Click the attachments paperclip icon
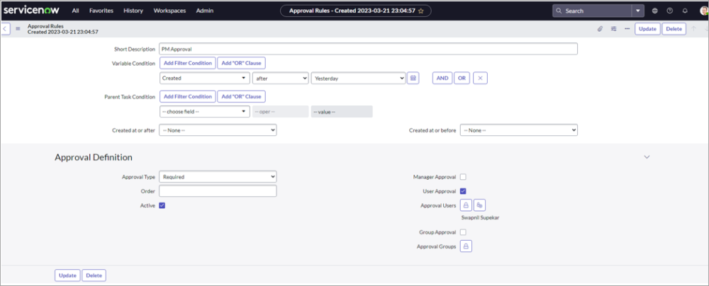This screenshot has height=286, width=709. [599, 29]
